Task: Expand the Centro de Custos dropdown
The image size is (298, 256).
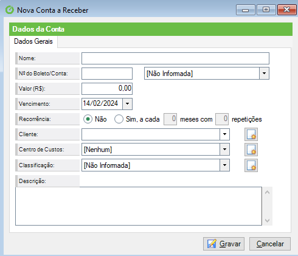Action: (224, 150)
